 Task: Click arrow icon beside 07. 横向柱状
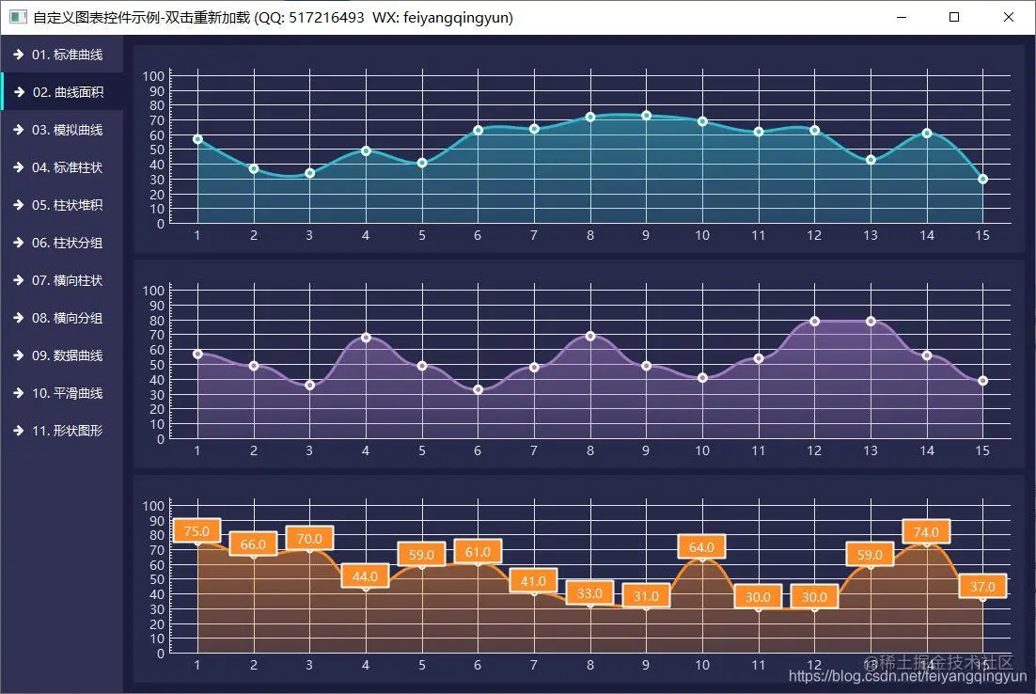click(x=19, y=280)
